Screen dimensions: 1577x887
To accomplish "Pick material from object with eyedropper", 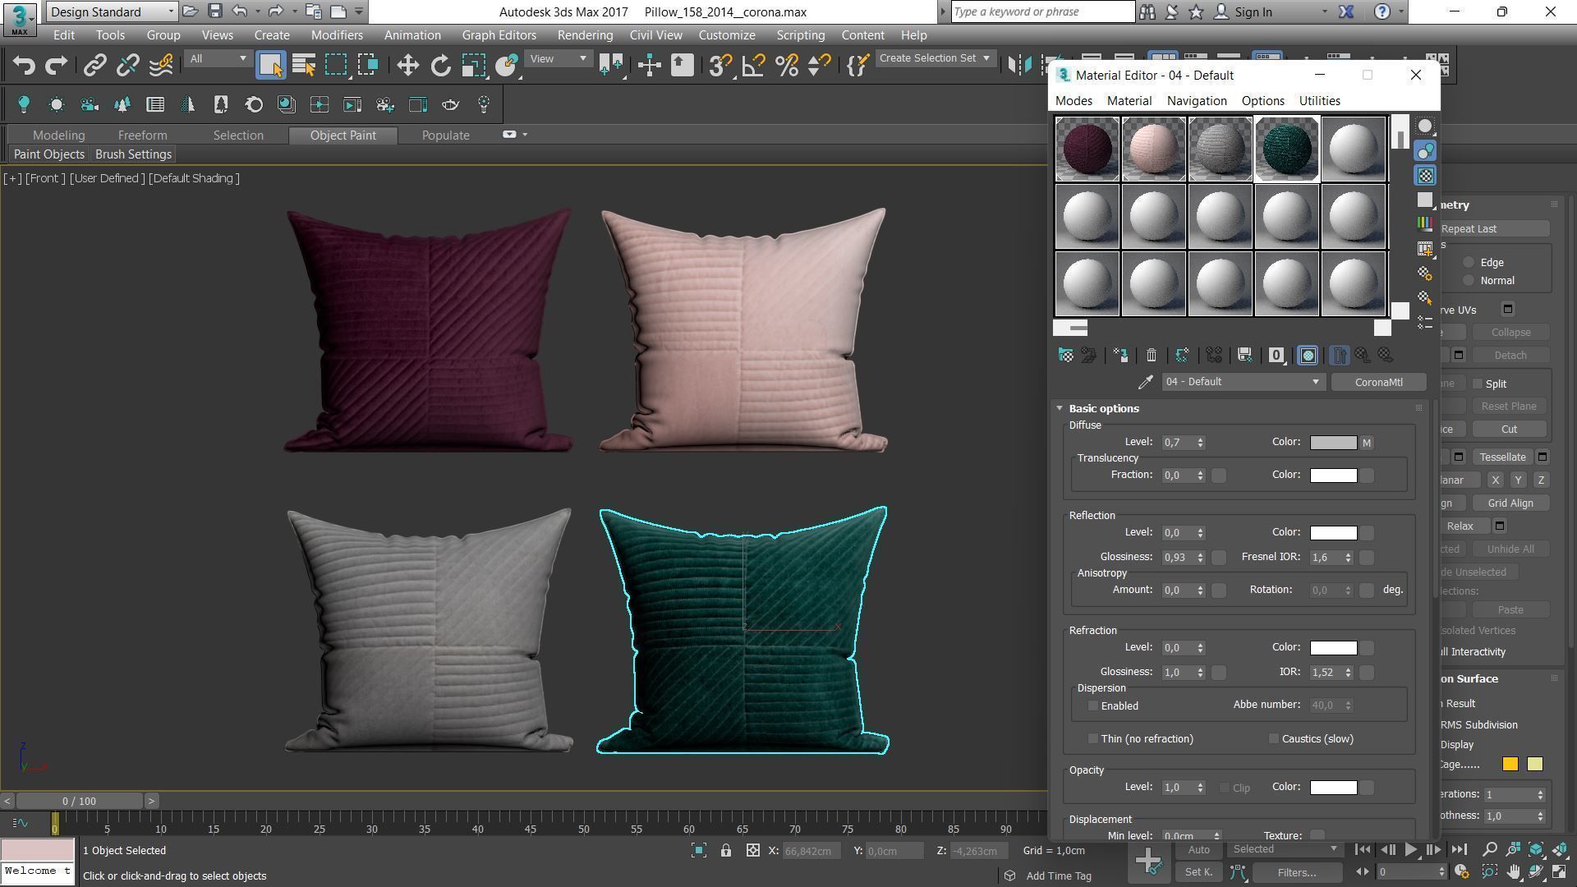I will (x=1145, y=382).
